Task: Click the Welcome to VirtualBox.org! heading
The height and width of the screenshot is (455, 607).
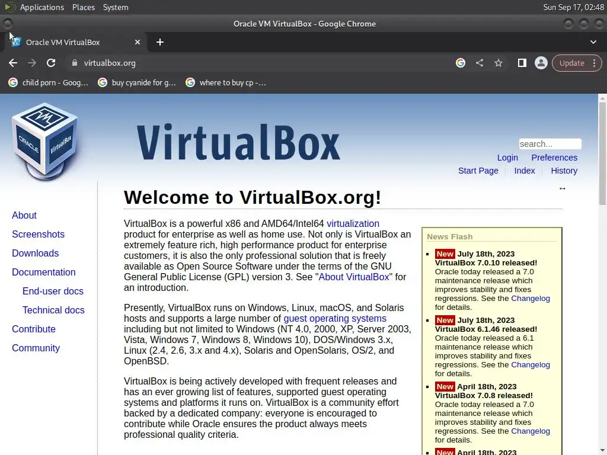Action: pyautogui.click(x=253, y=197)
